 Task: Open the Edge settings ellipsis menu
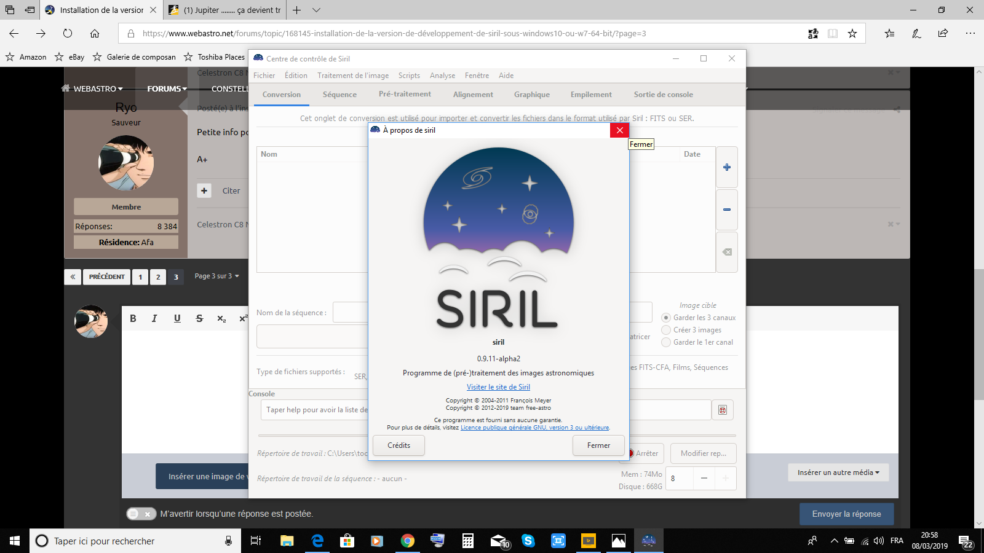tap(970, 33)
